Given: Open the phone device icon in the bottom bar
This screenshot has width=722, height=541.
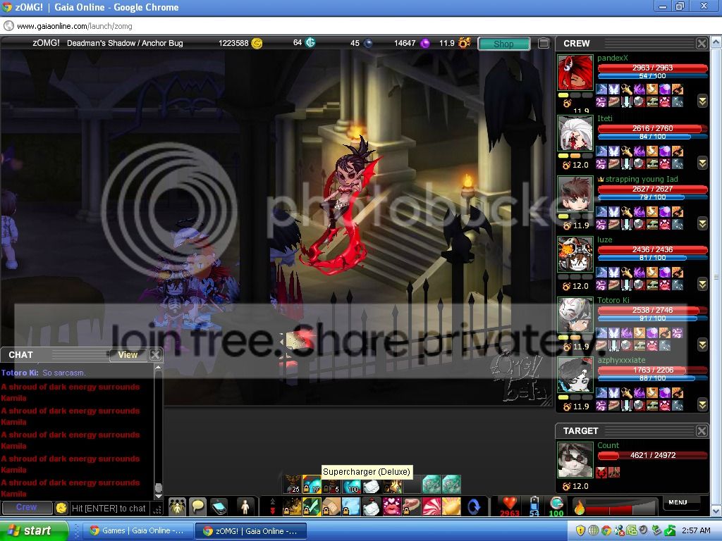Looking at the screenshot, I should click(x=219, y=506).
